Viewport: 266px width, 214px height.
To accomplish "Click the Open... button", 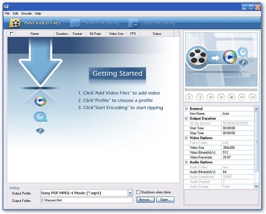I will 165,199.
